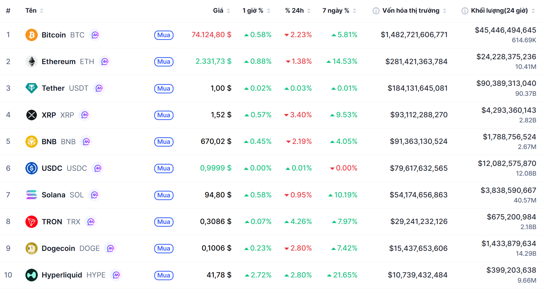Click the TRON red logo icon

coord(31,222)
